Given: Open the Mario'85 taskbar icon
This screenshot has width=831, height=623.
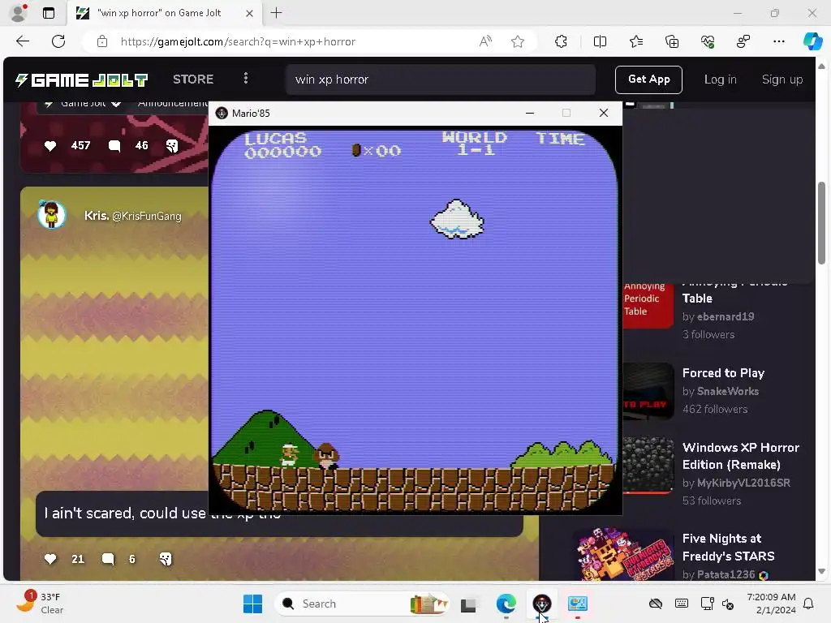Looking at the screenshot, I should pos(541,604).
